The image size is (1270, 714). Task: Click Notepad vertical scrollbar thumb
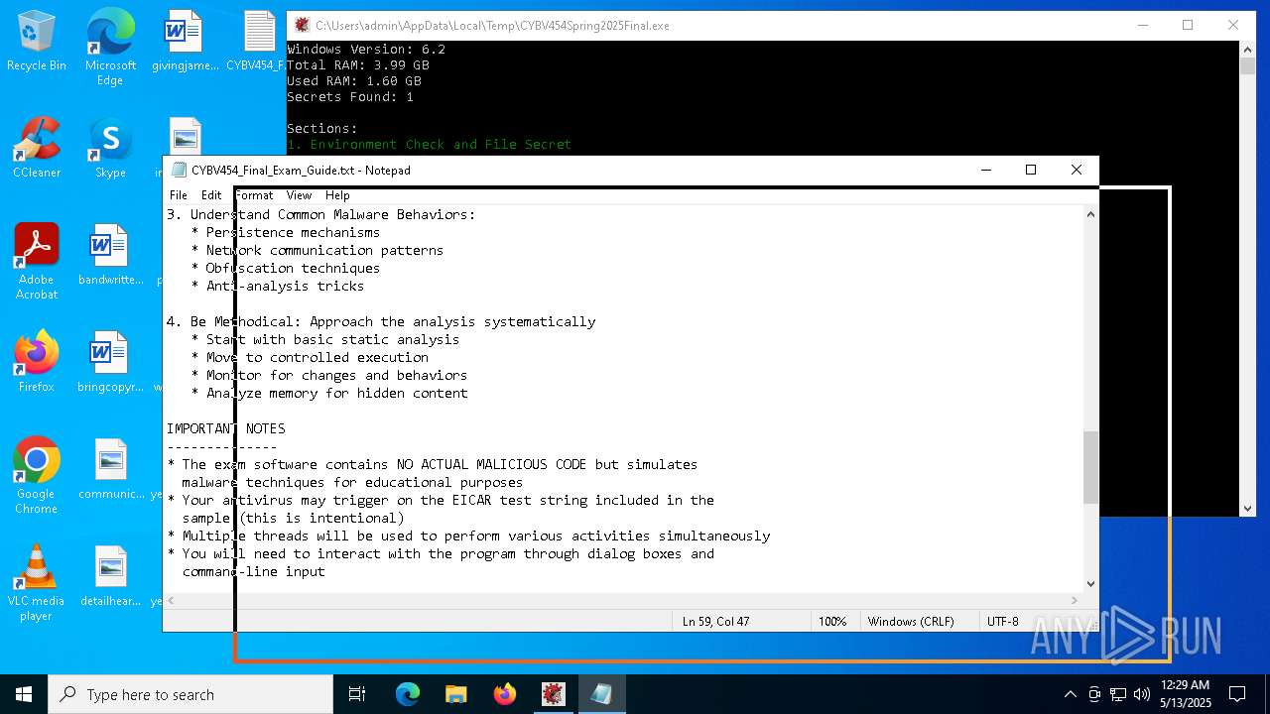(1091, 467)
